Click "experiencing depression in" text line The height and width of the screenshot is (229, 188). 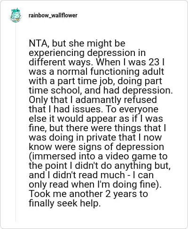coord(87,53)
